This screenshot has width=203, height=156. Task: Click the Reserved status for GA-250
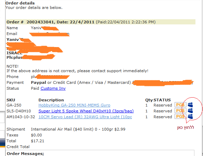[163, 105]
